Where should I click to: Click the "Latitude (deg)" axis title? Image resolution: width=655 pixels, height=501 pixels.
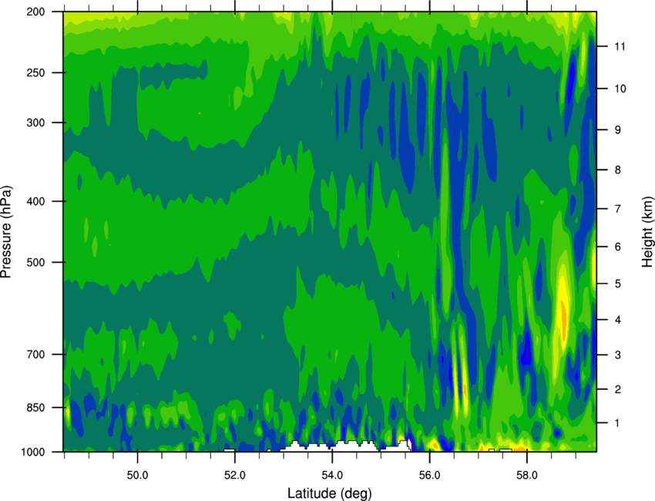(329, 493)
